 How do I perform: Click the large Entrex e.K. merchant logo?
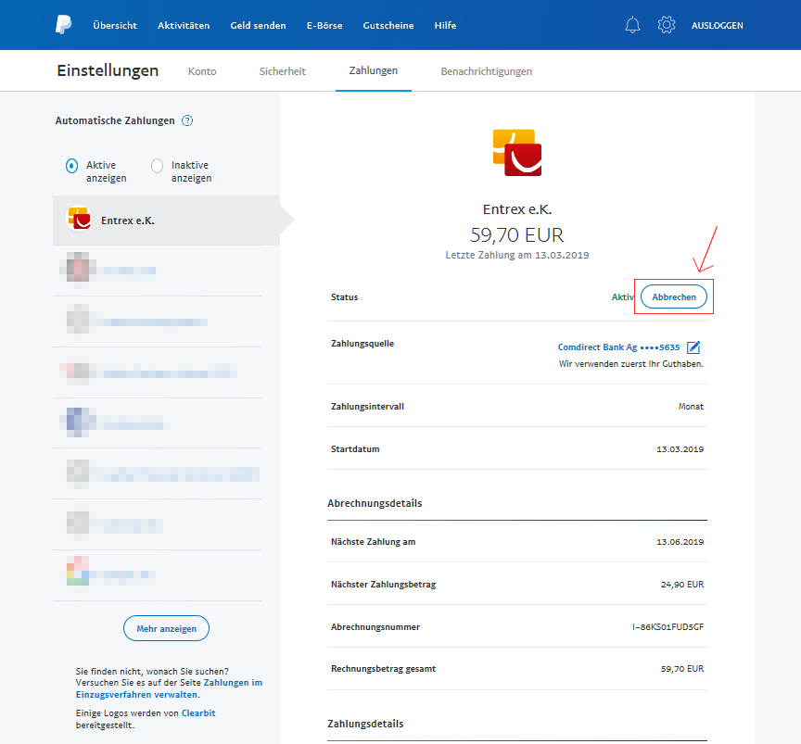[x=517, y=153]
